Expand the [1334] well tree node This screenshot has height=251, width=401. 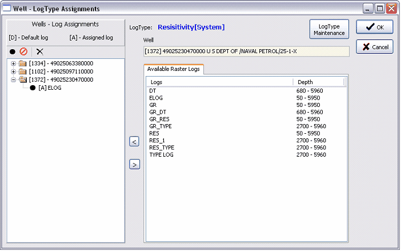click(x=14, y=63)
